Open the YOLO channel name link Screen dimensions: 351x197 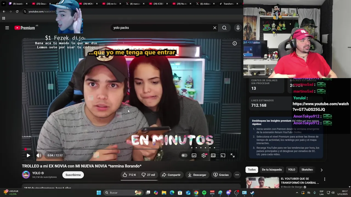point(36,173)
